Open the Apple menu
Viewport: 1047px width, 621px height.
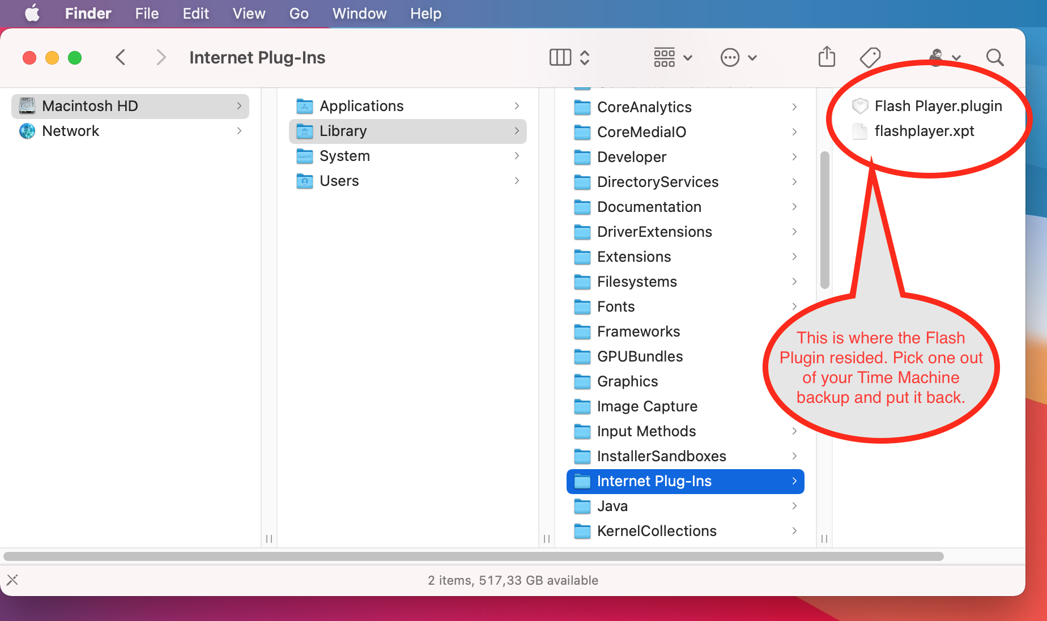(x=32, y=13)
